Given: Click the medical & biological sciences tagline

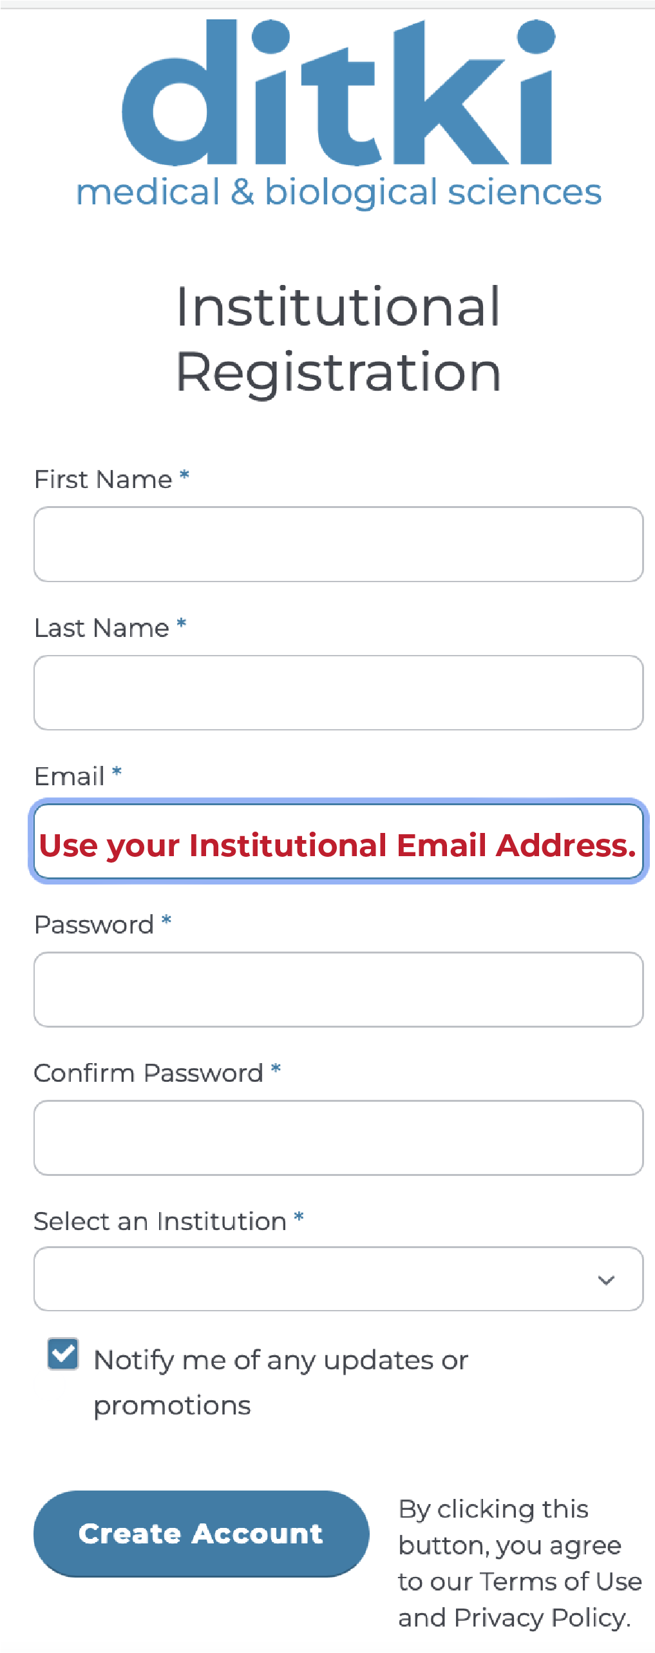Looking at the screenshot, I should pos(337,191).
